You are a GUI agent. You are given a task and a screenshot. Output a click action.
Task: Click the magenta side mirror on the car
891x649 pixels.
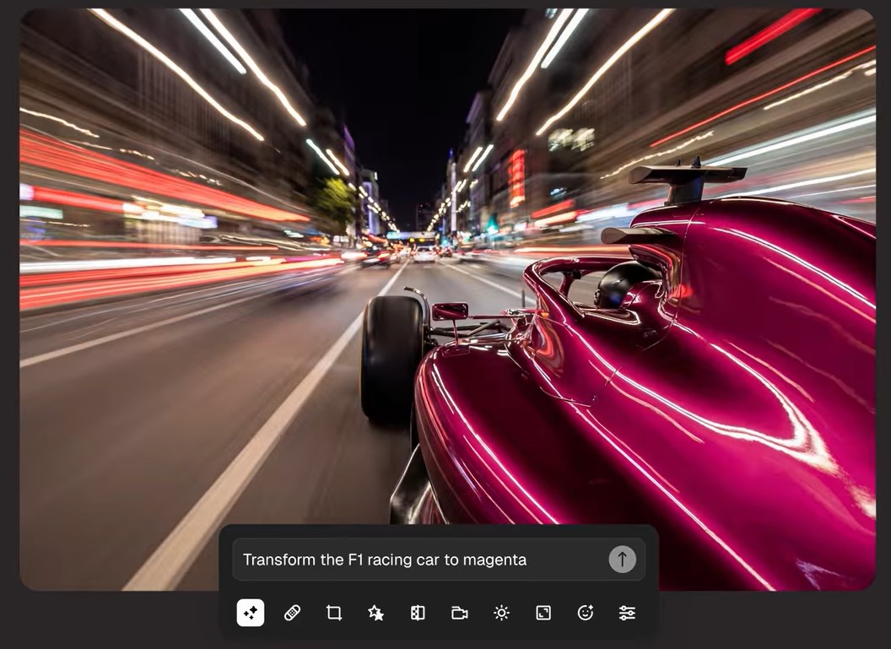click(450, 311)
